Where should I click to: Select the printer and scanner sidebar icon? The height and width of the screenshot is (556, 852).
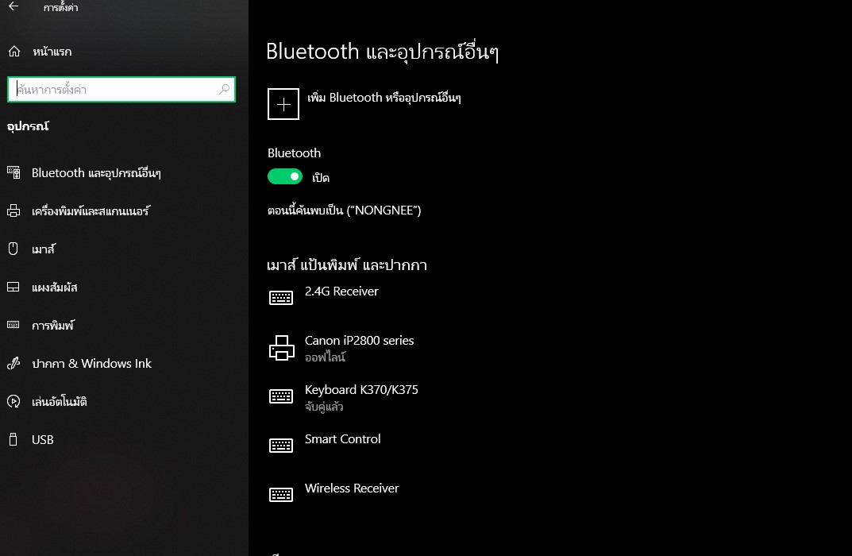click(x=13, y=210)
